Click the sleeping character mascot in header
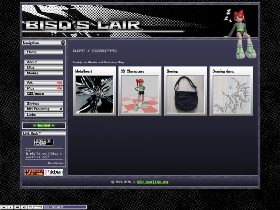The width and height of the screenshot is (280, 210). 240,34
